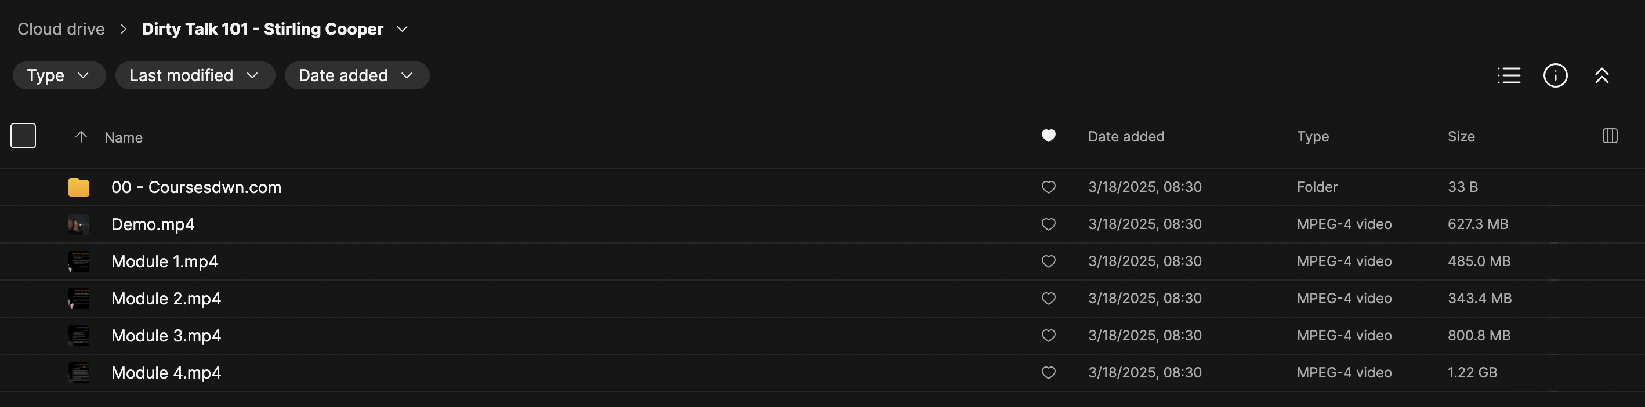Click the name sort arrow icon

81,136
